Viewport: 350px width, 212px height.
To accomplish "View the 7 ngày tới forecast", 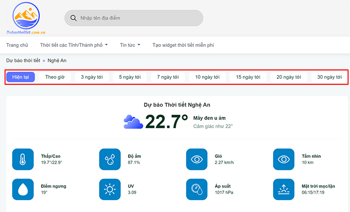I will [x=168, y=77].
